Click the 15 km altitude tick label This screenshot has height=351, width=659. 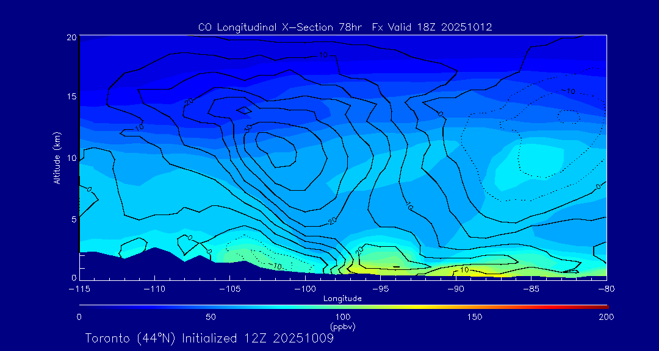click(x=71, y=97)
